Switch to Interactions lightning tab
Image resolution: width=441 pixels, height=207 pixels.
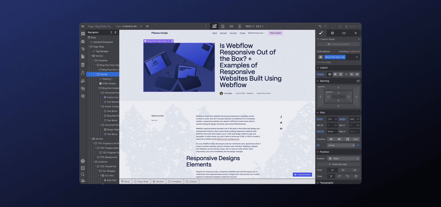tap(355, 33)
